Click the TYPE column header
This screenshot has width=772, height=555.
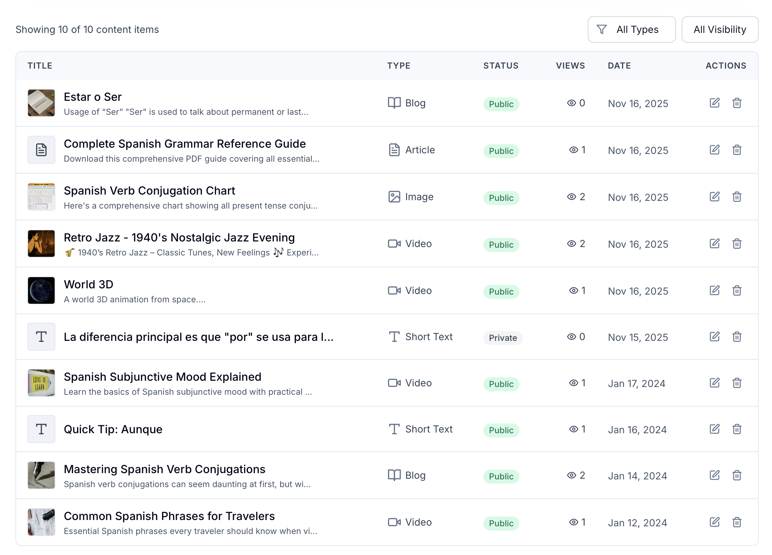(399, 65)
